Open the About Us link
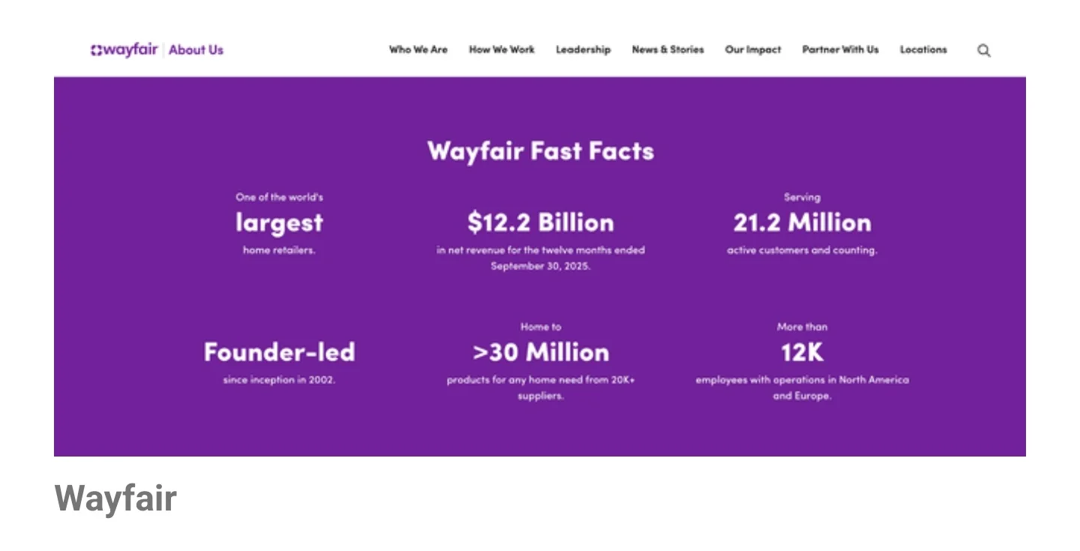1080x551 pixels. click(196, 49)
